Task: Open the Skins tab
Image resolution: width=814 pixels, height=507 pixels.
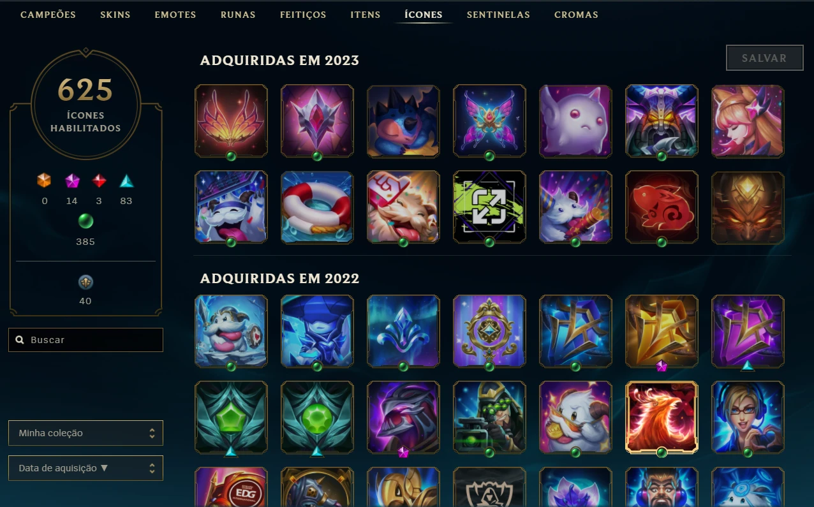Action: (x=115, y=14)
